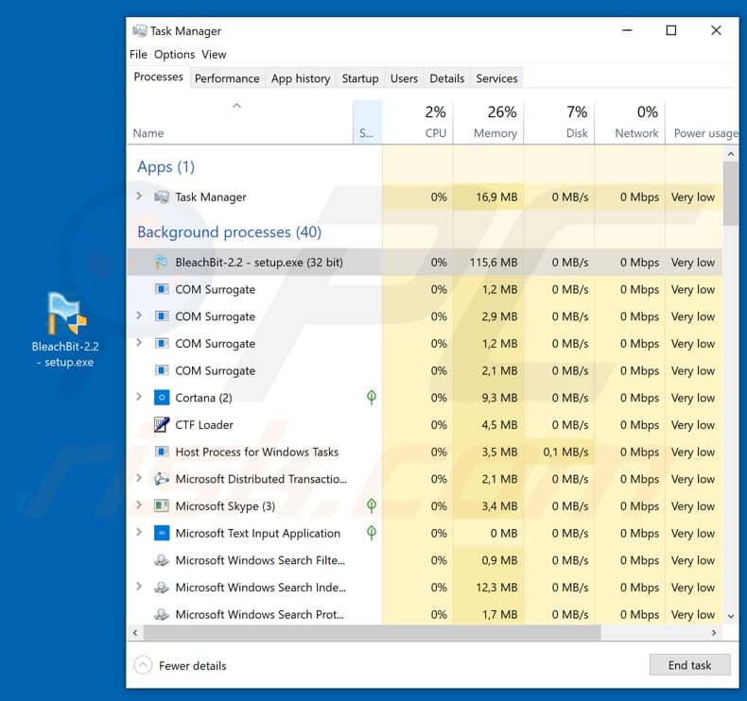Screen dimensions: 747x701
Task: Click the CTF Loader process icon
Action: tap(161, 425)
